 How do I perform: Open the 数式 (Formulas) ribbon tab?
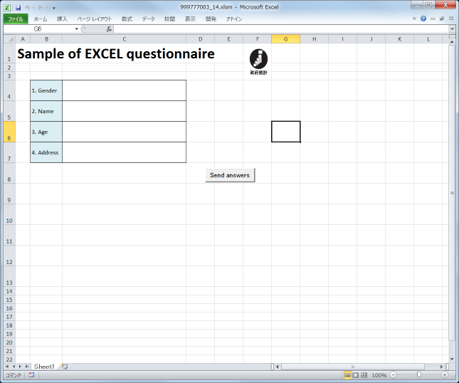pos(127,19)
